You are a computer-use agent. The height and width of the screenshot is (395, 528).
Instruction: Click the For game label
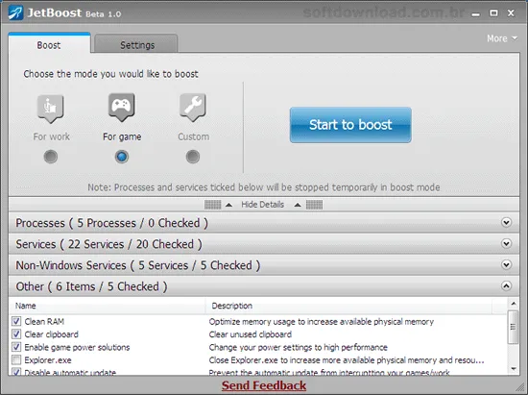tap(122, 136)
